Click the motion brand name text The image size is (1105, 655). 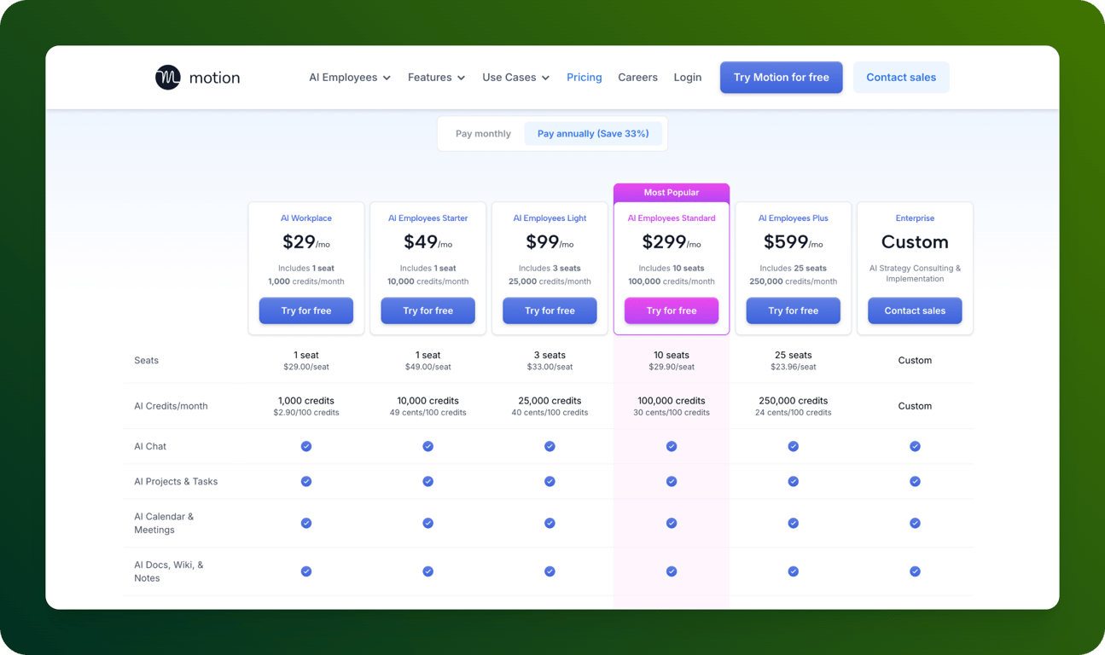click(x=214, y=78)
